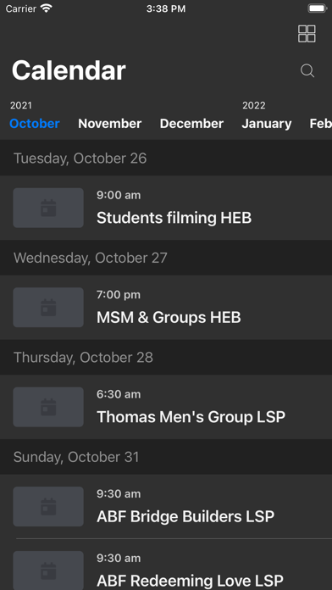Select the October month tab
Viewport: 332px width, 590px height.
click(35, 124)
